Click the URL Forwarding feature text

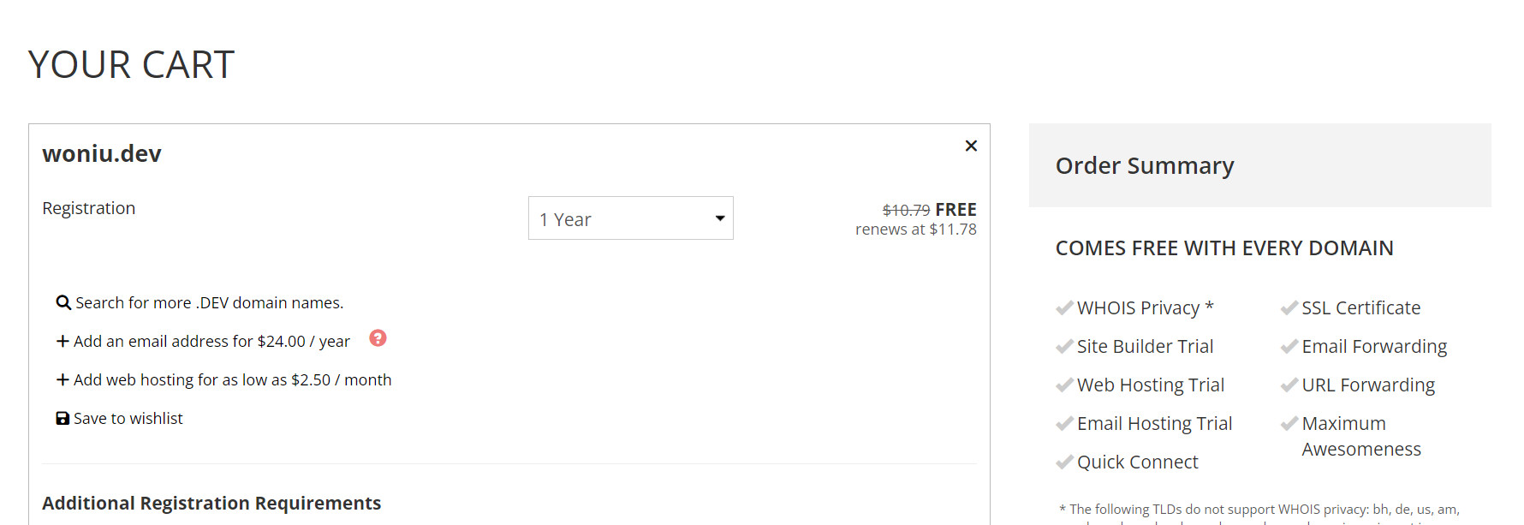pyautogui.click(x=1368, y=385)
